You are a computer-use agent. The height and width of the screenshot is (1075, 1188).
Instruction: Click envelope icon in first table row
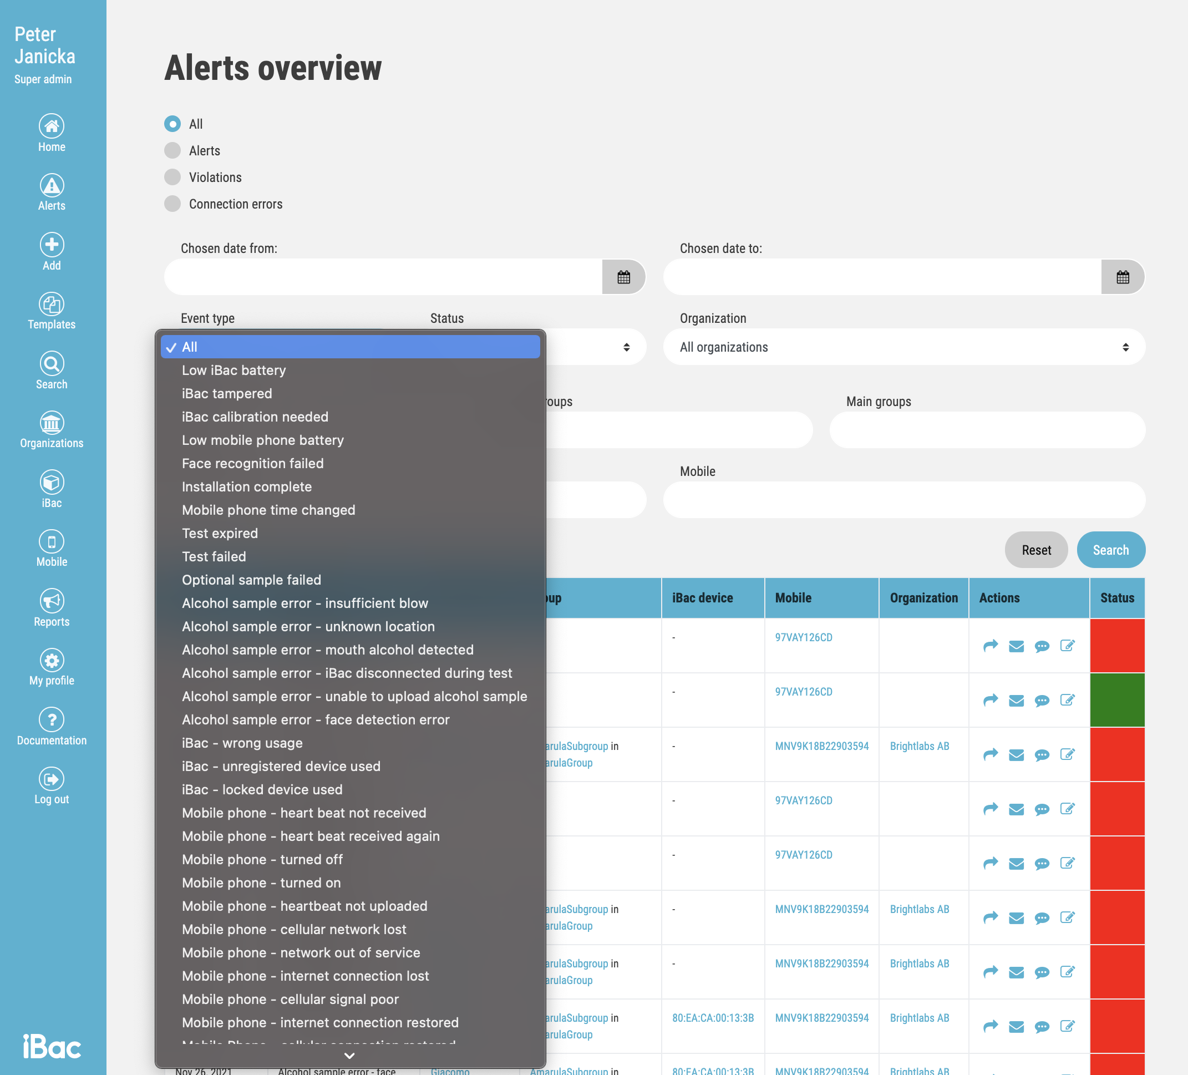point(1016,647)
